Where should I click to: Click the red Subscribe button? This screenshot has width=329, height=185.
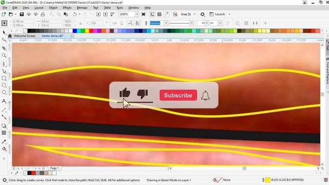point(178,95)
